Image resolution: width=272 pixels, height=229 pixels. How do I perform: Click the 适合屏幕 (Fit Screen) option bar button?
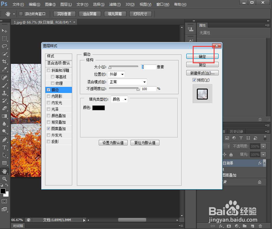tap(90, 14)
